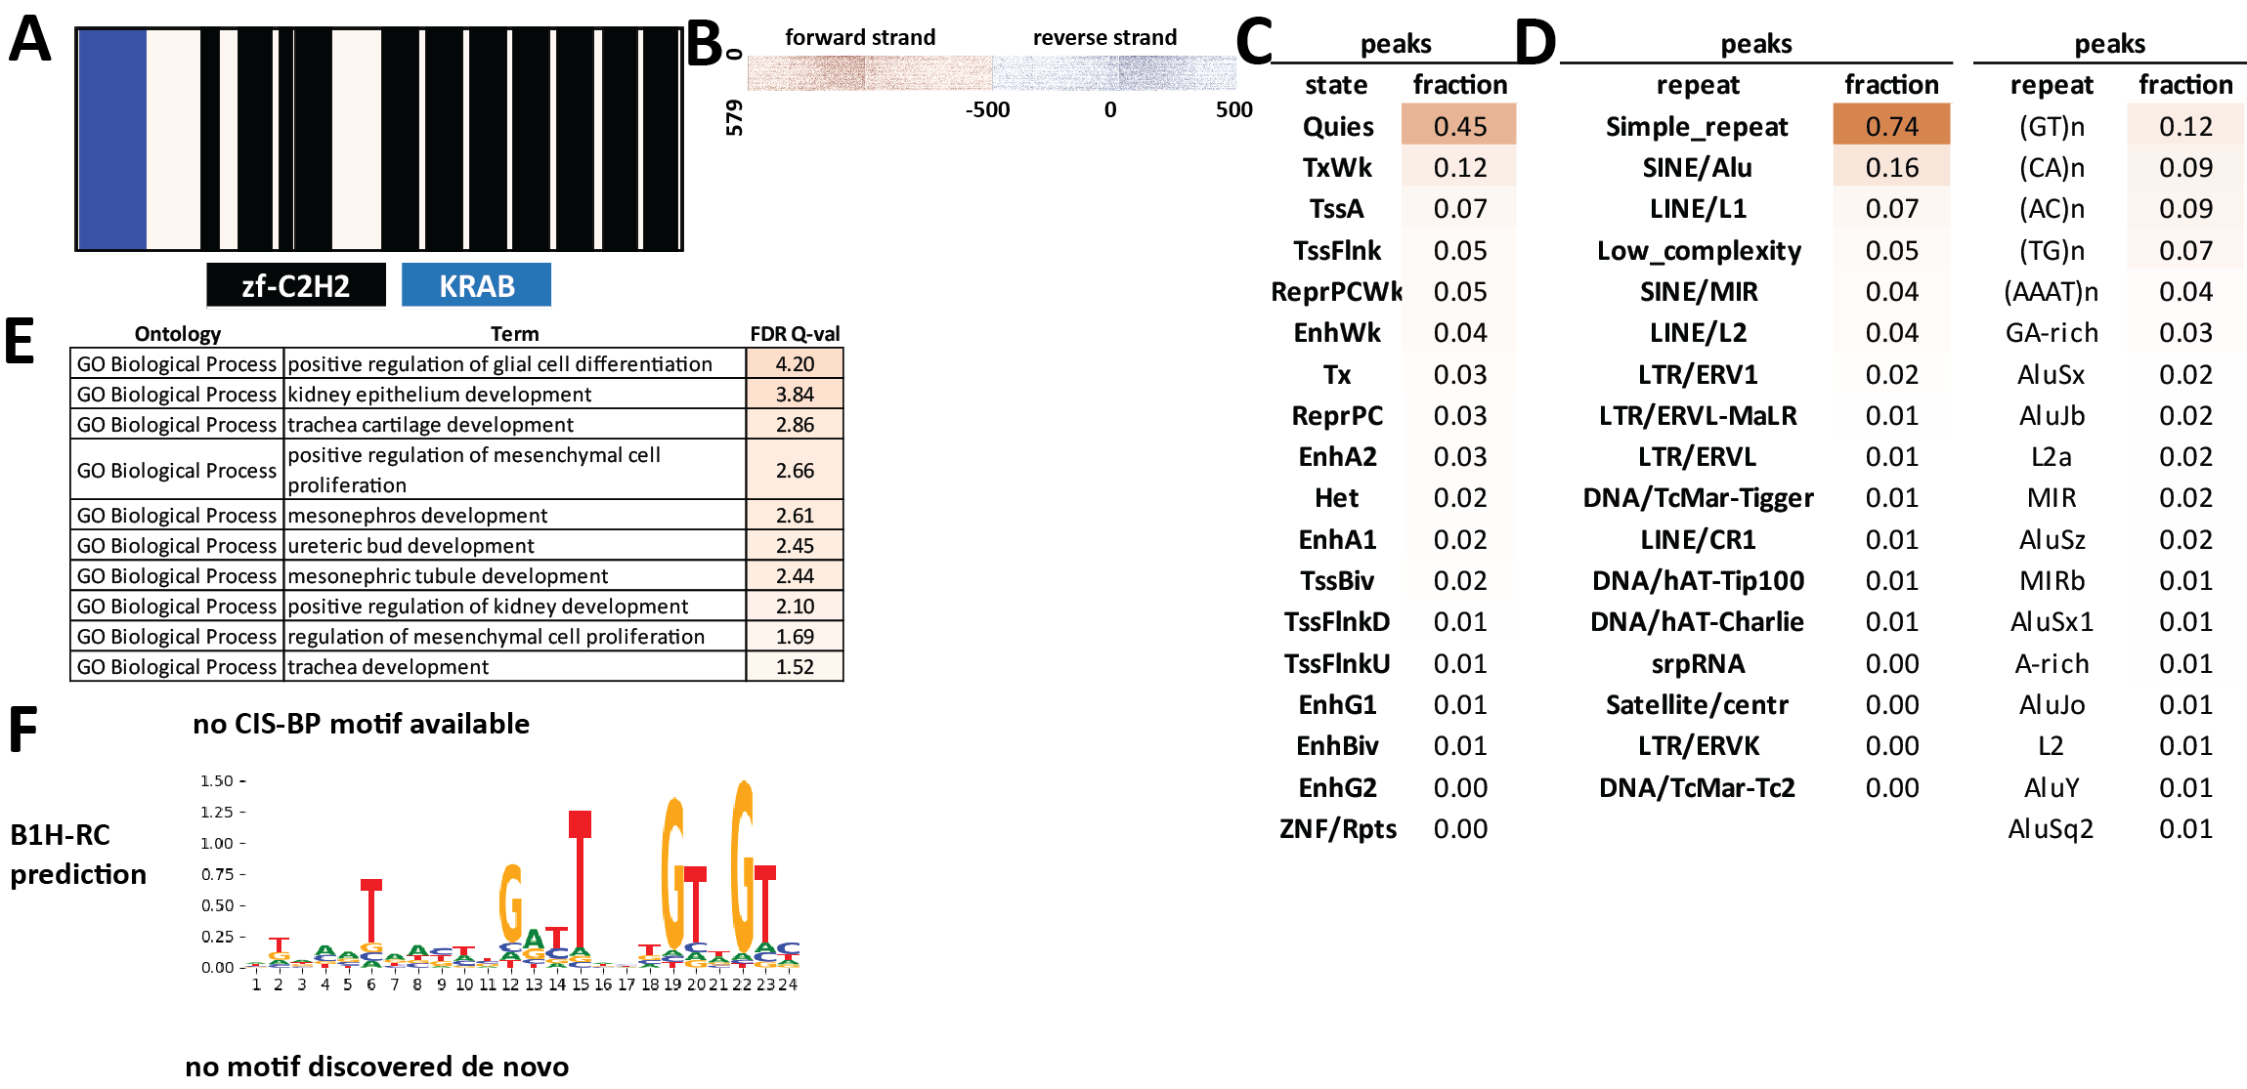Screen dimensions: 2247x1089
Task: Click the blue KRAB legend label
Action: (476, 286)
